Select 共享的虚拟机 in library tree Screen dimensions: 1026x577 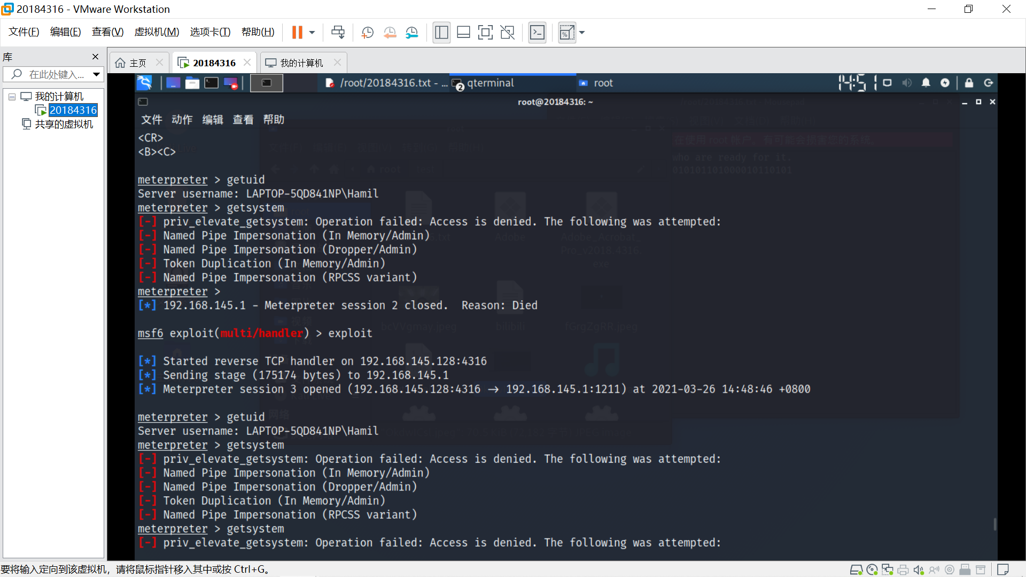point(64,124)
